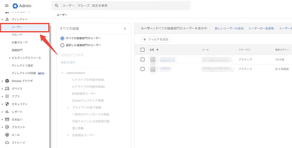Select 1.ドライブの外部共有OK org unit

point(88,80)
